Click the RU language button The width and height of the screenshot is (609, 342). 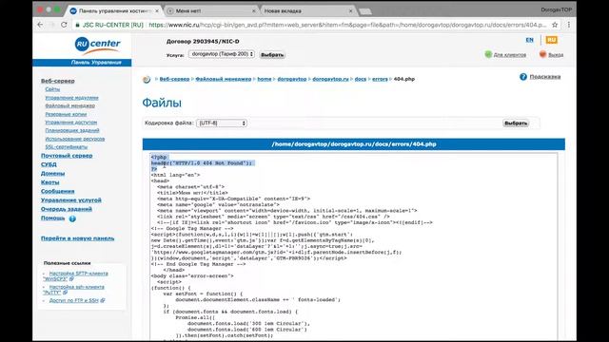tap(552, 40)
